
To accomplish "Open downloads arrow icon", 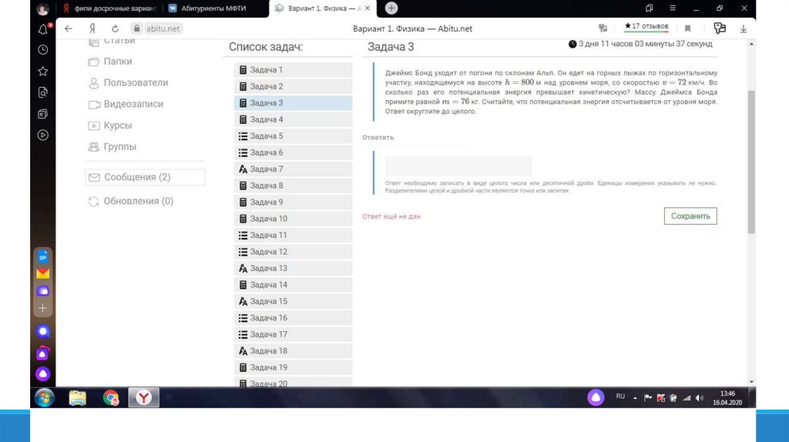I will 744,28.
